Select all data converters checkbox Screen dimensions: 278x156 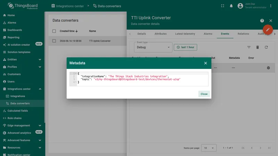[54, 31]
